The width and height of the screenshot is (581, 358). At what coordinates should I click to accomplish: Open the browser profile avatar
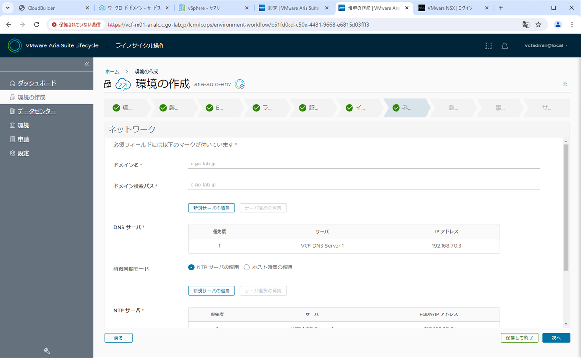pos(558,24)
